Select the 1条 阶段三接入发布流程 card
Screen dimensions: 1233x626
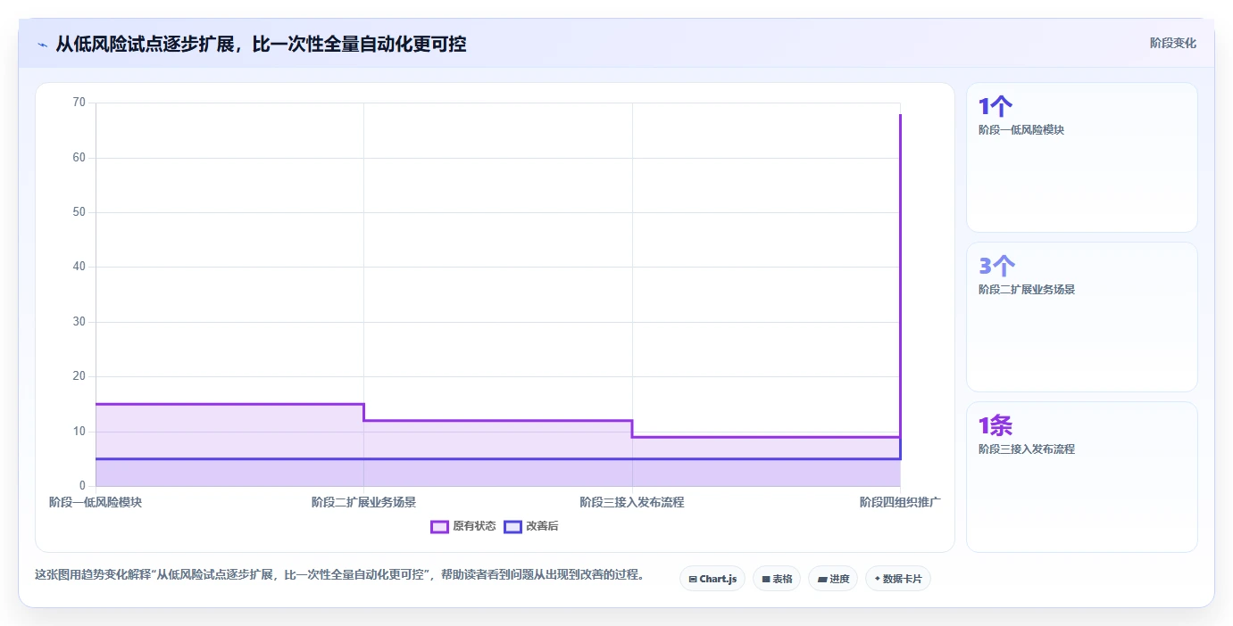click(1081, 477)
